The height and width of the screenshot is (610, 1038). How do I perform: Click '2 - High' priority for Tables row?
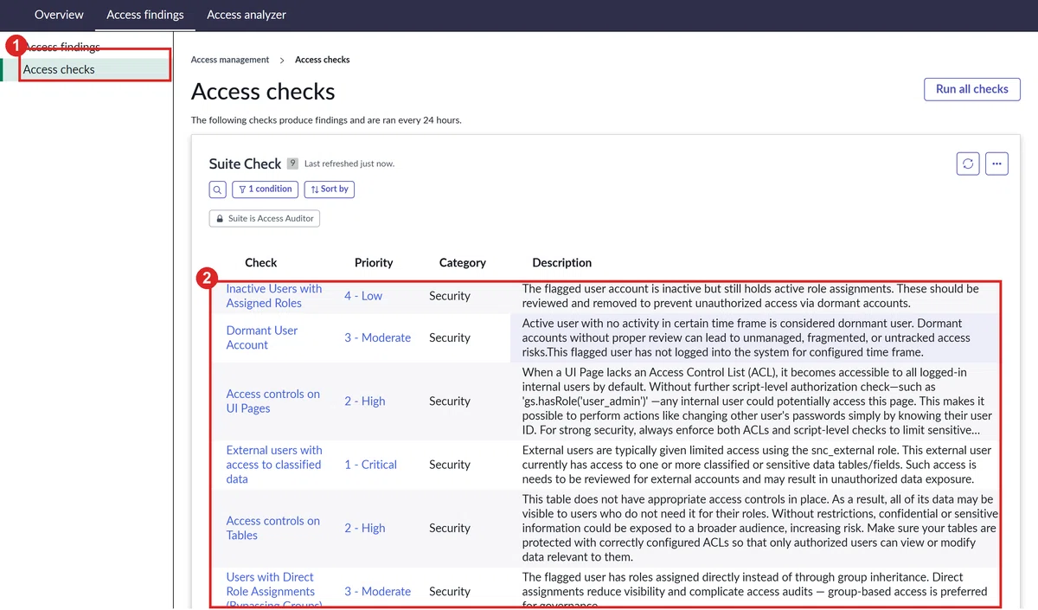365,528
